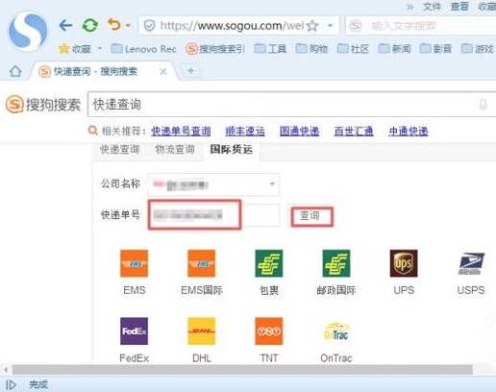The image size is (496, 392).
Task: Click the magnifier icon beside 相关推荐
Action: [x=93, y=131]
